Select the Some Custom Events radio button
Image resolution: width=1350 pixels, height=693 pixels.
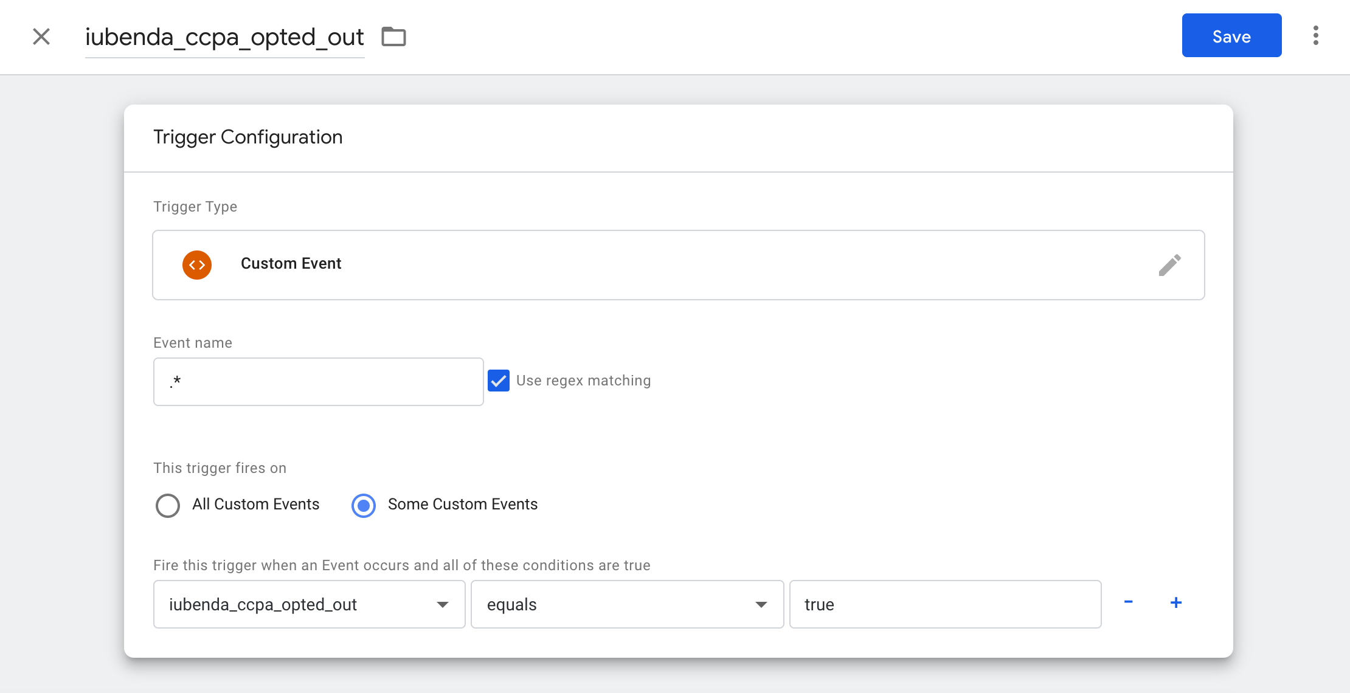click(364, 505)
